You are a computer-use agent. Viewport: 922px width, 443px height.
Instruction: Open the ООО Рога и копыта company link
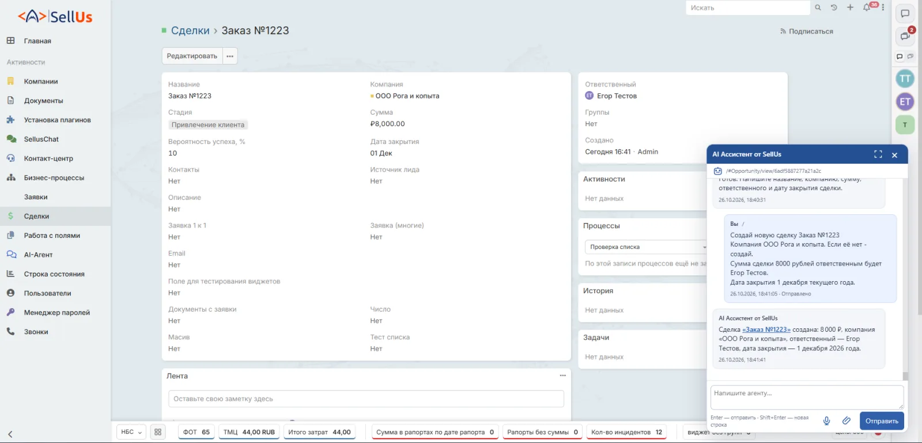tap(407, 96)
